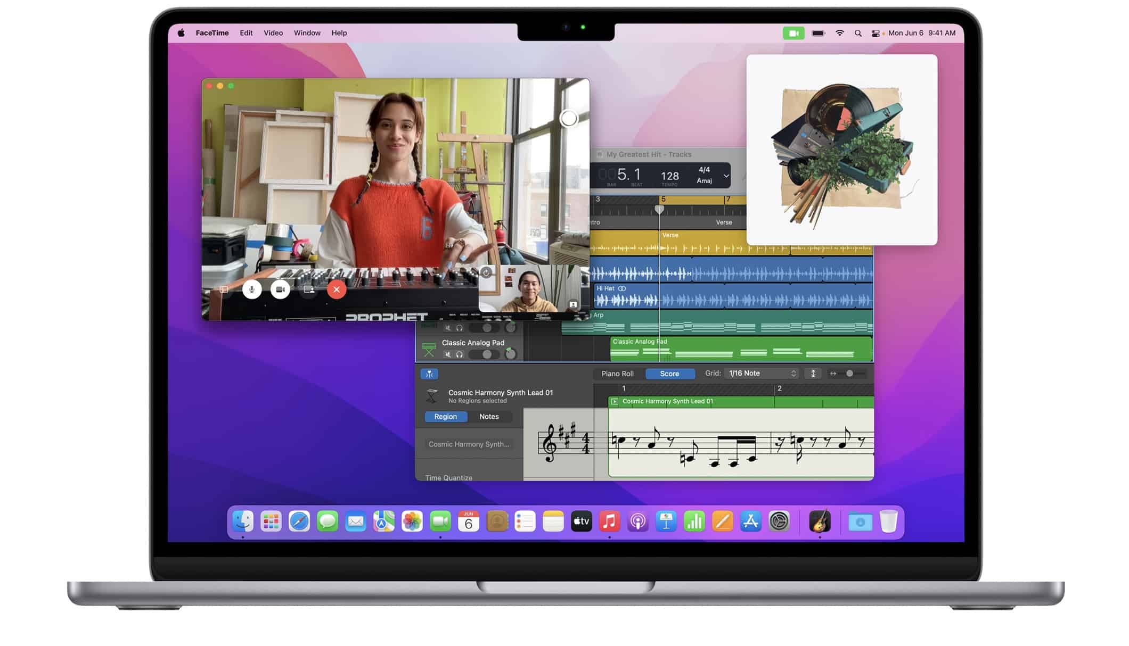Open the Grid 1/16 Note dropdown

click(762, 374)
